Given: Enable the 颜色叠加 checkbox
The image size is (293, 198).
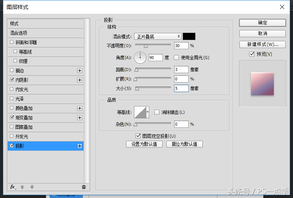Looking at the screenshot, I should [x=12, y=108].
